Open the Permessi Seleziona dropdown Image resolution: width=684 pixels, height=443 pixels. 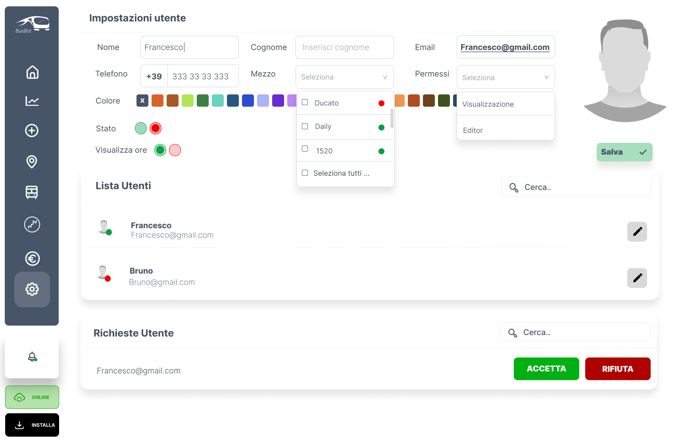506,77
